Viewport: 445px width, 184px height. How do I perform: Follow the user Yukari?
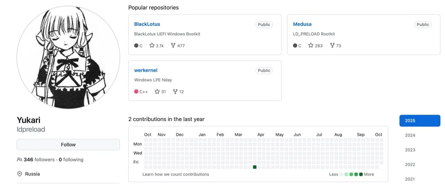coord(68,145)
